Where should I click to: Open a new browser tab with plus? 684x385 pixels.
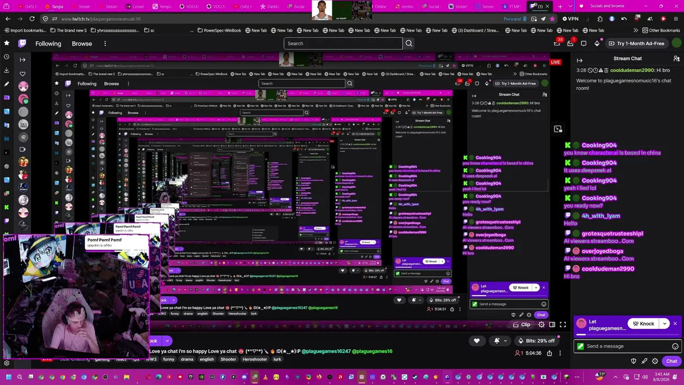(560, 6)
